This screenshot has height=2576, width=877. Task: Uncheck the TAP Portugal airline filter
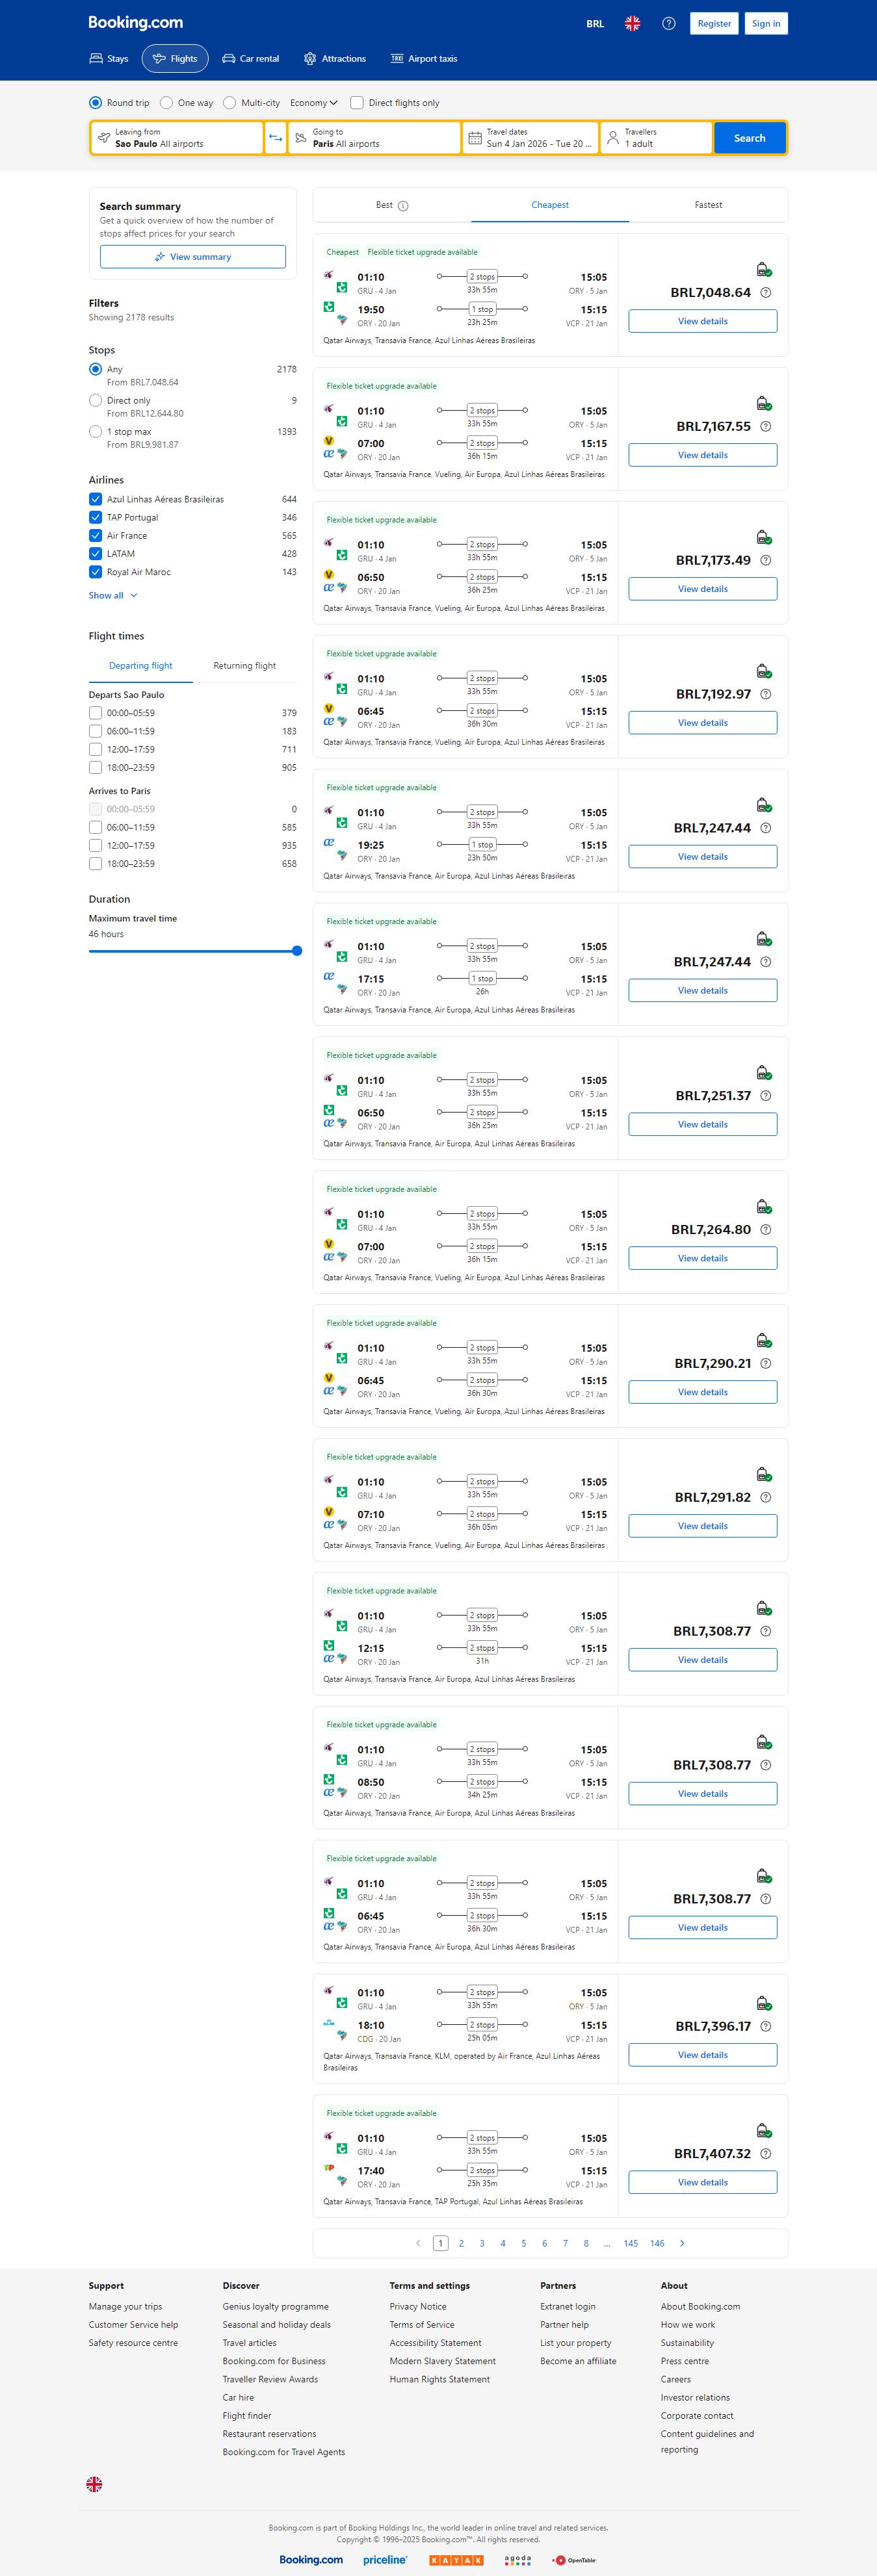coord(95,518)
